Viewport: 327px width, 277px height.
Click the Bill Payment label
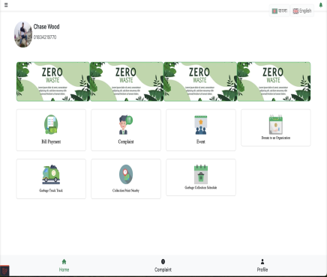[x=51, y=141]
